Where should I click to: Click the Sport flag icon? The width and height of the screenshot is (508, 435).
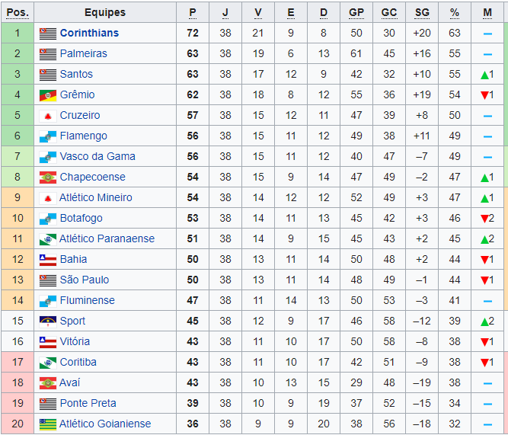(48, 321)
